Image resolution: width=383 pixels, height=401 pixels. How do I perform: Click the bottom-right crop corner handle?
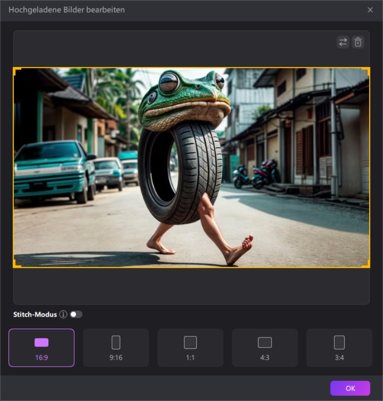point(367,265)
